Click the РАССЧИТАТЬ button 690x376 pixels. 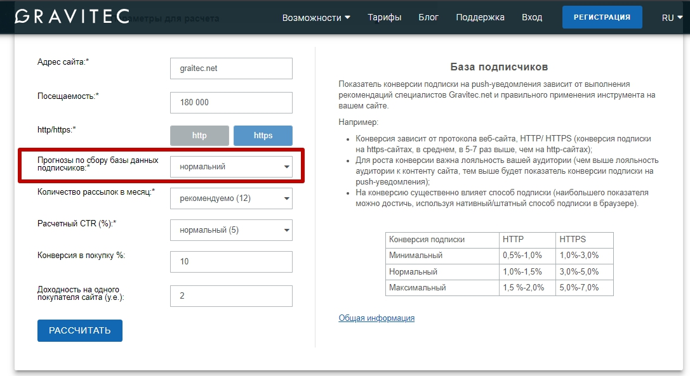(79, 331)
